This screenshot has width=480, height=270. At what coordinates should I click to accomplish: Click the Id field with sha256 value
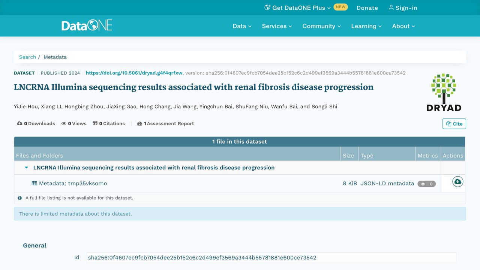pyautogui.click(x=271, y=258)
